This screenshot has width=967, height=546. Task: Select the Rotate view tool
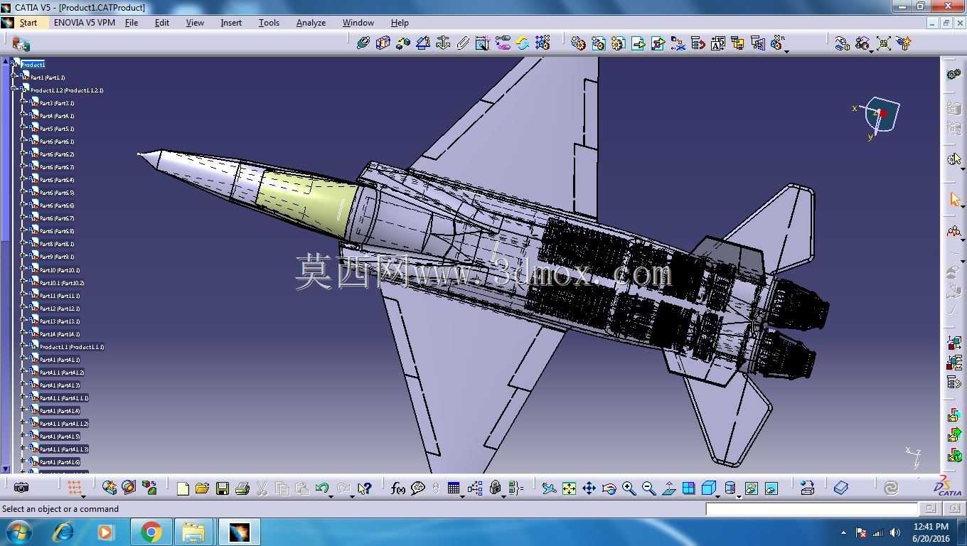(609, 488)
